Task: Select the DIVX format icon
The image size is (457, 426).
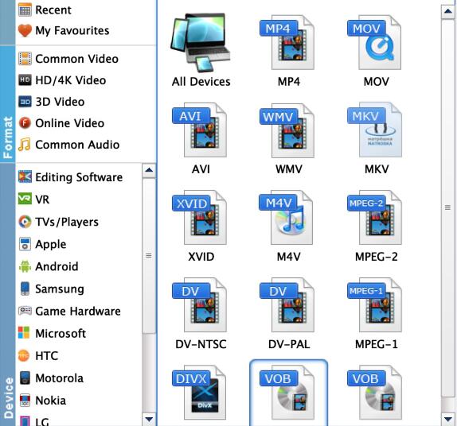Action: [200, 393]
